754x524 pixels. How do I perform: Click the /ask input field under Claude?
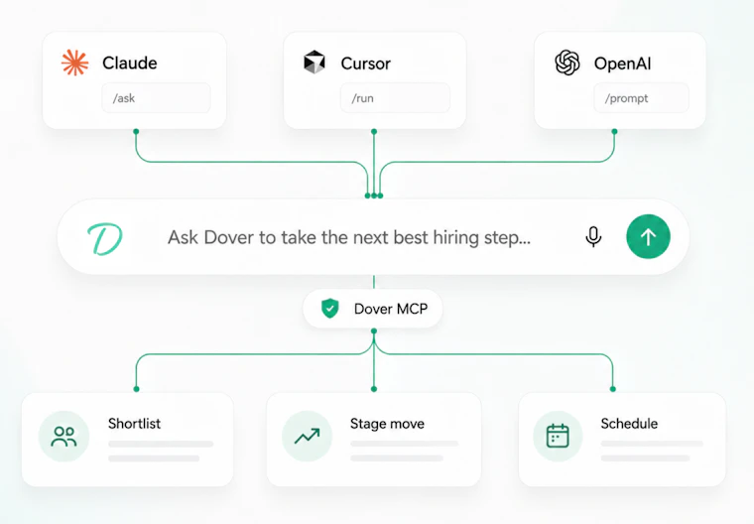157,98
